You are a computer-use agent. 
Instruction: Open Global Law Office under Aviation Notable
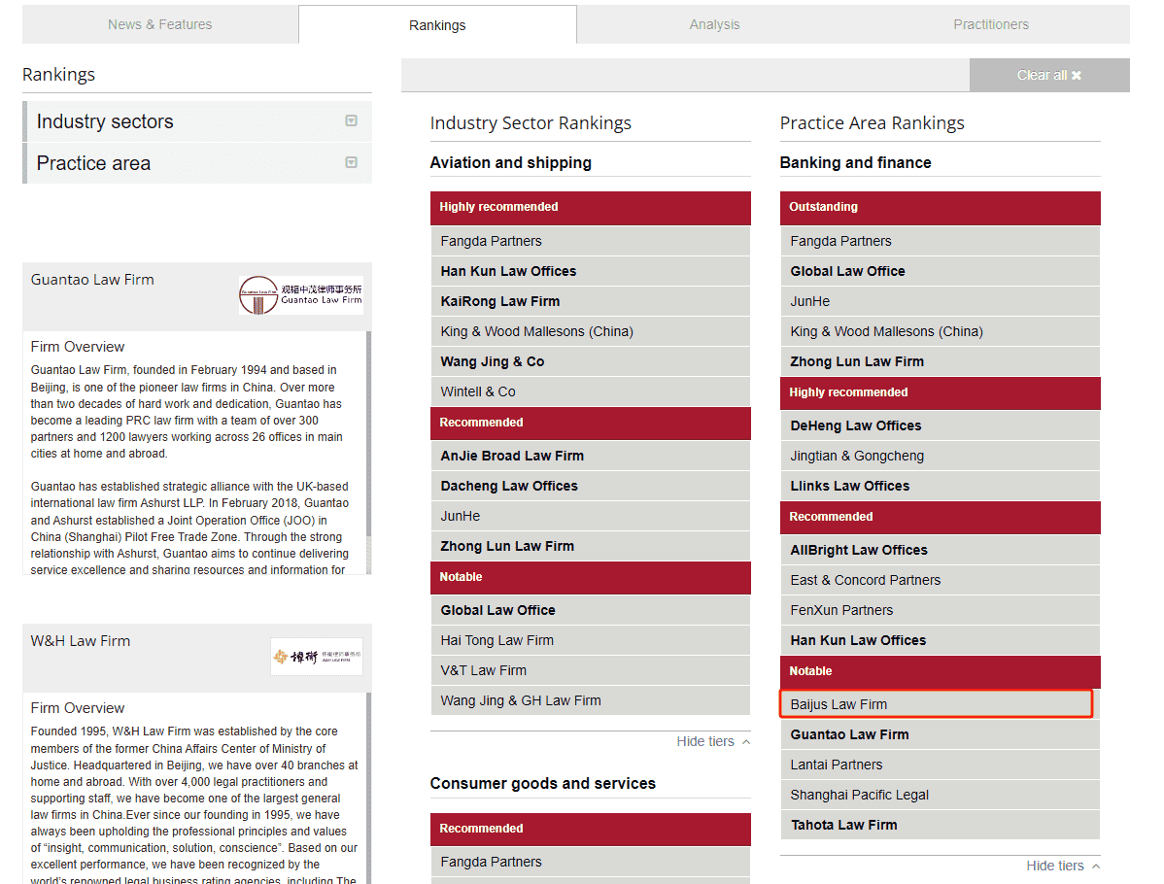click(590, 610)
